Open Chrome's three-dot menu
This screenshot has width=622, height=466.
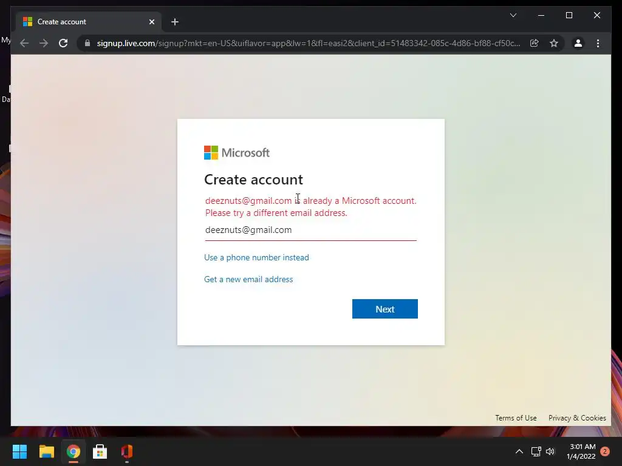(598, 43)
